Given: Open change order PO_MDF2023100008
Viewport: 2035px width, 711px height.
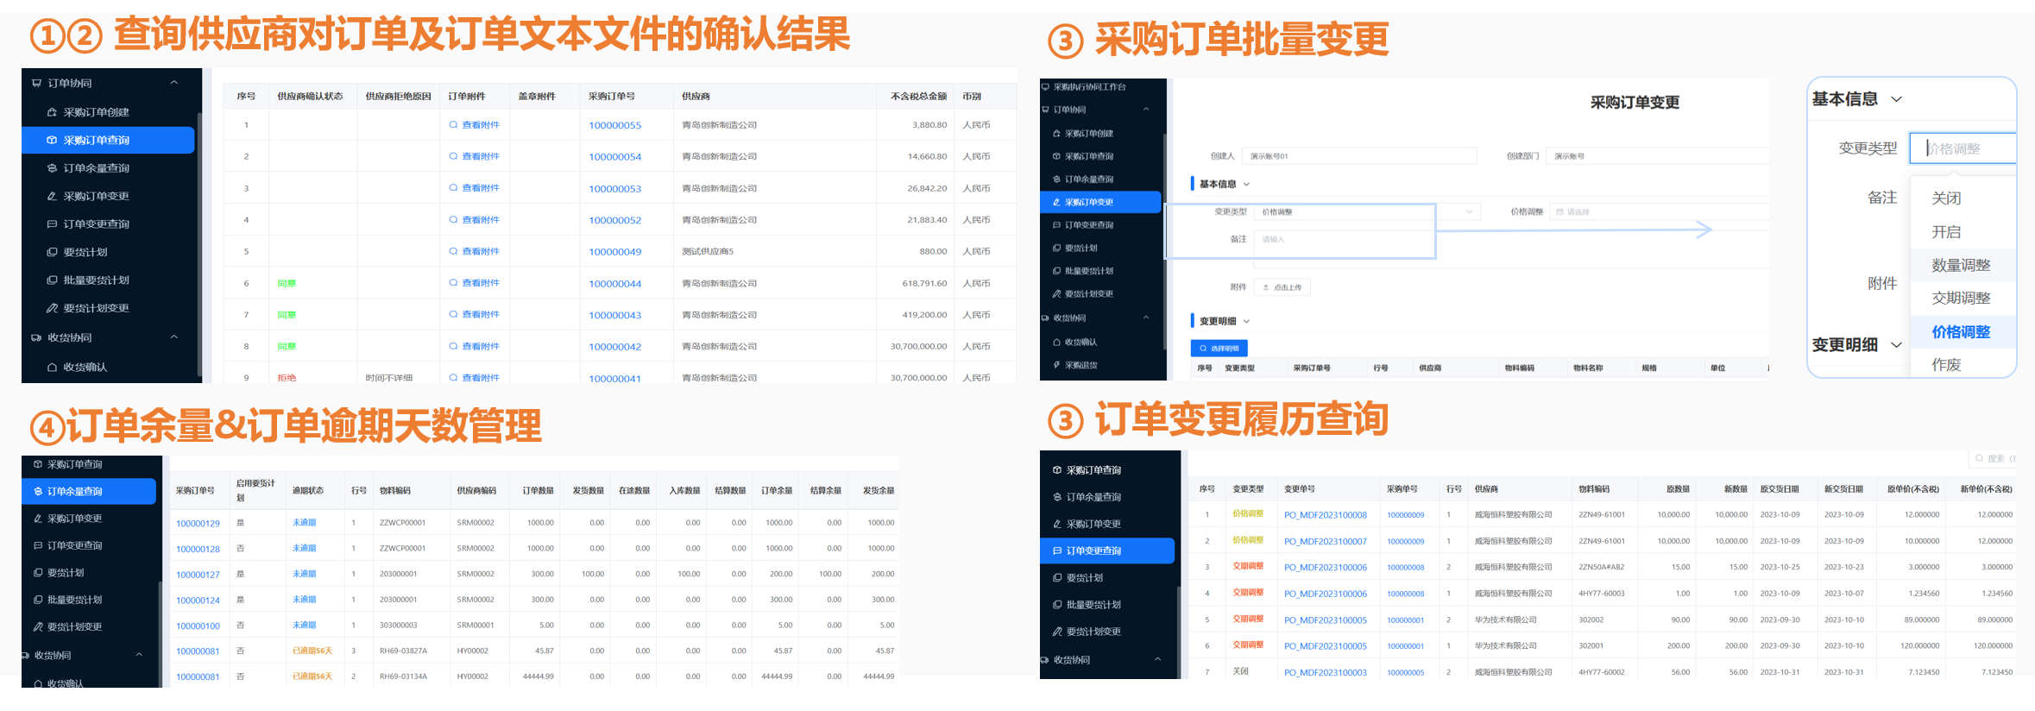Looking at the screenshot, I should [1325, 515].
